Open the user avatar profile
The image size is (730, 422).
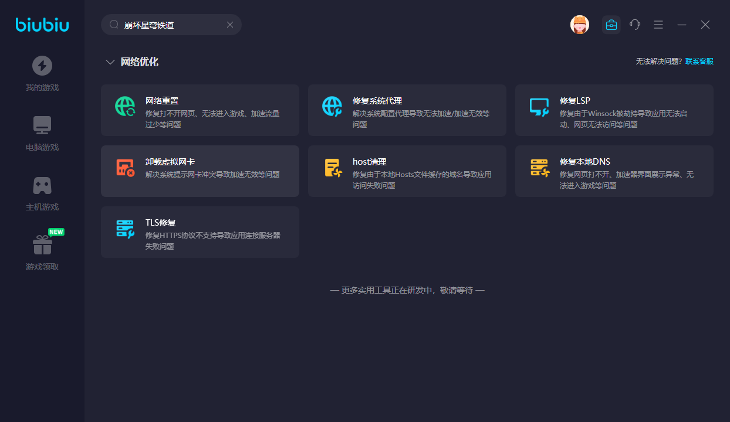[x=579, y=25]
